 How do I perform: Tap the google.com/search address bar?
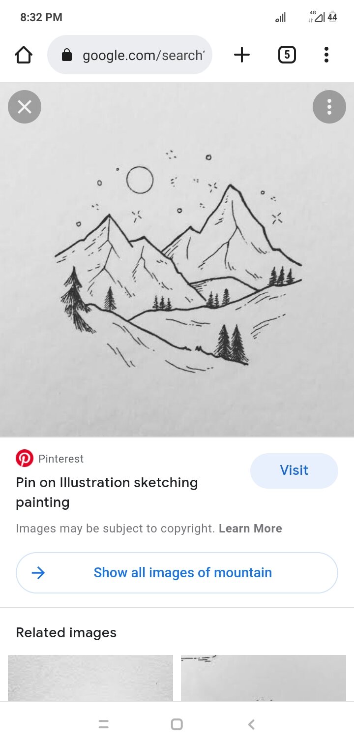tap(130, 55)
